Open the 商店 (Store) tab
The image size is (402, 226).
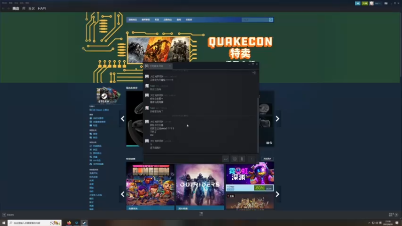point(16,9)
